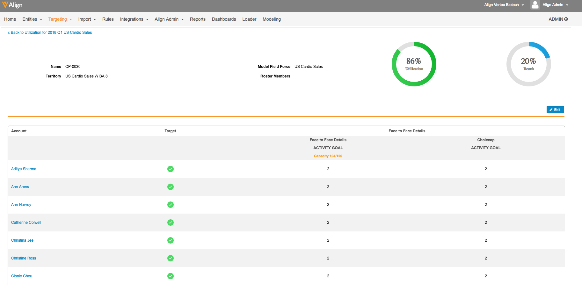The height and width of the screenshot is (285, 582).
Task: Click the 86% Utilization donut chart
Action: (414, 64)
